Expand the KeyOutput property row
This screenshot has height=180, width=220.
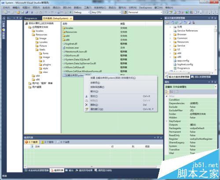tap(167, 121)
